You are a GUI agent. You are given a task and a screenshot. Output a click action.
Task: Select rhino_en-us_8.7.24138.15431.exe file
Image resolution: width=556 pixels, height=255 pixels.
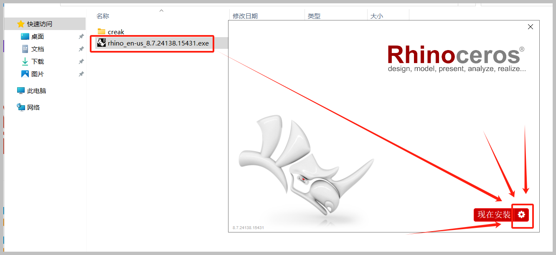(158, 43)
